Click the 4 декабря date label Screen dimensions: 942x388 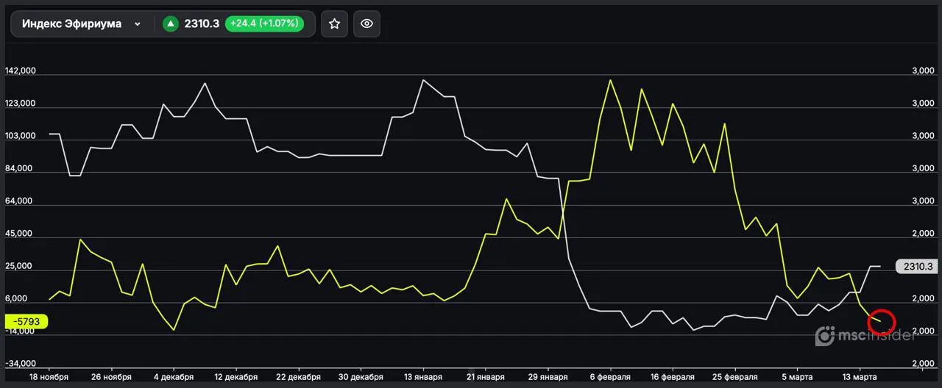[174, 377]
